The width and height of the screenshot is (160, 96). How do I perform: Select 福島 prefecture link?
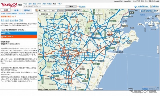tap(16, 20)
